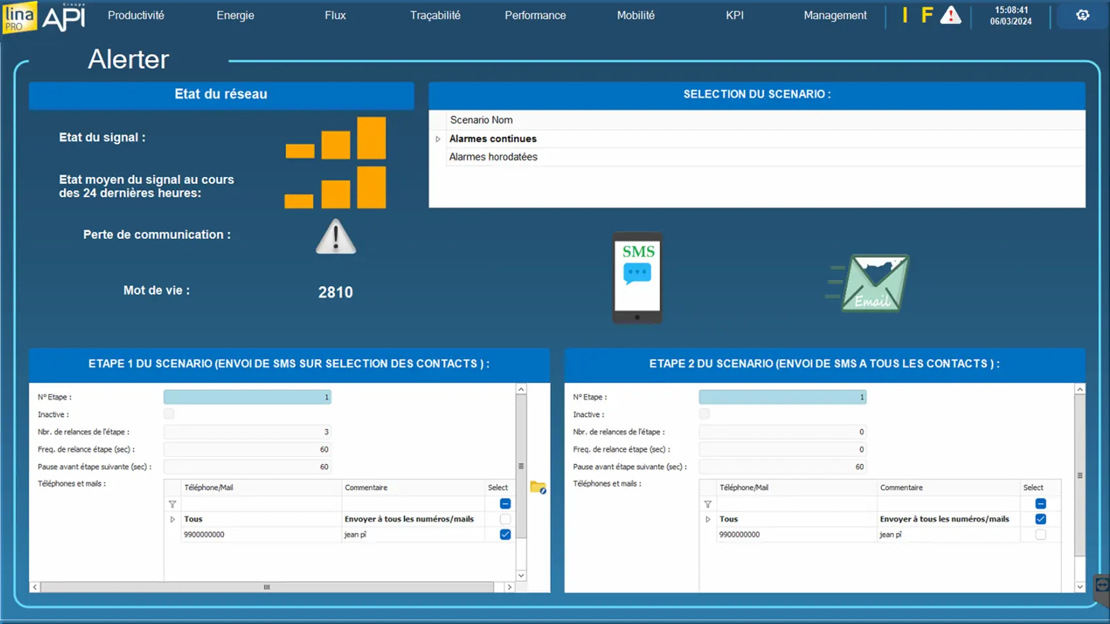Screen dimensions: 1110x624
Task: Expand the Tous row in Etape 1
Action: coord(172,520)
